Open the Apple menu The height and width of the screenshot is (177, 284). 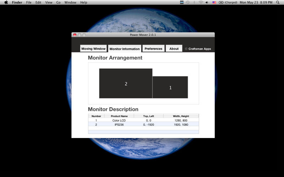6,2
